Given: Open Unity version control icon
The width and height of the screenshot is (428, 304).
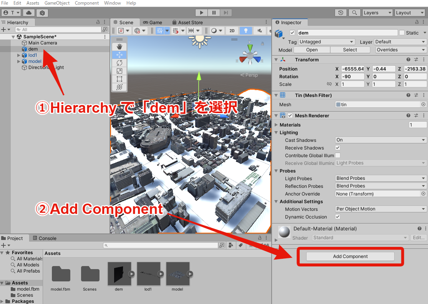Looking at the screenshot, I should 42,13.
